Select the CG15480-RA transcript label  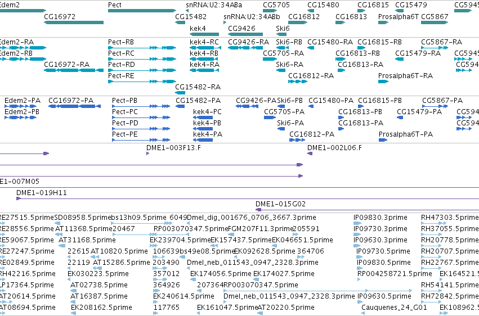[330, 42]
